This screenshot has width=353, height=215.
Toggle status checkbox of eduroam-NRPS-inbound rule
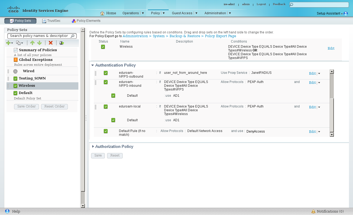point(106,82)
